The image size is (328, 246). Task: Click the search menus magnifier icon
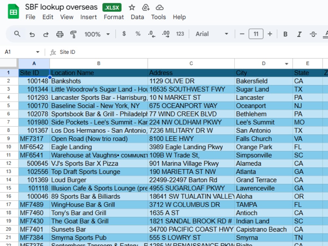[x=17, y=34]
